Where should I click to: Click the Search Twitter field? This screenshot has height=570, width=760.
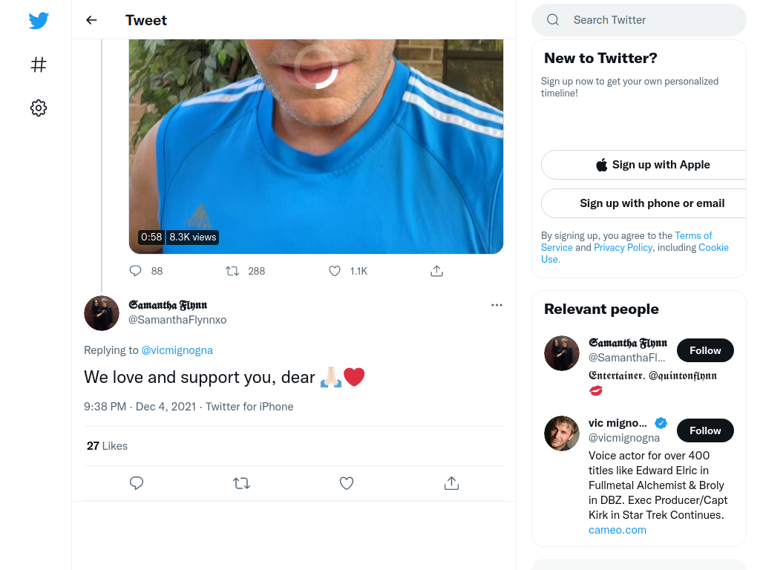[639, 20]
